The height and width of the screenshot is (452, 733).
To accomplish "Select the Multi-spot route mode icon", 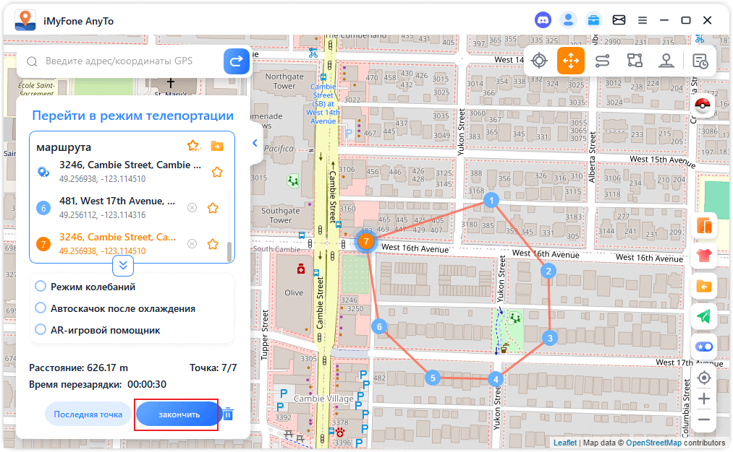I will coord(635,61).
